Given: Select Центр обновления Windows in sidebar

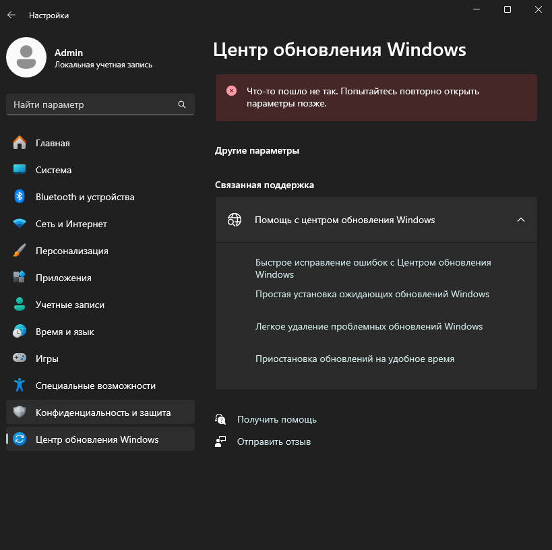Looking at the screenshot, I should pos(100,439).
